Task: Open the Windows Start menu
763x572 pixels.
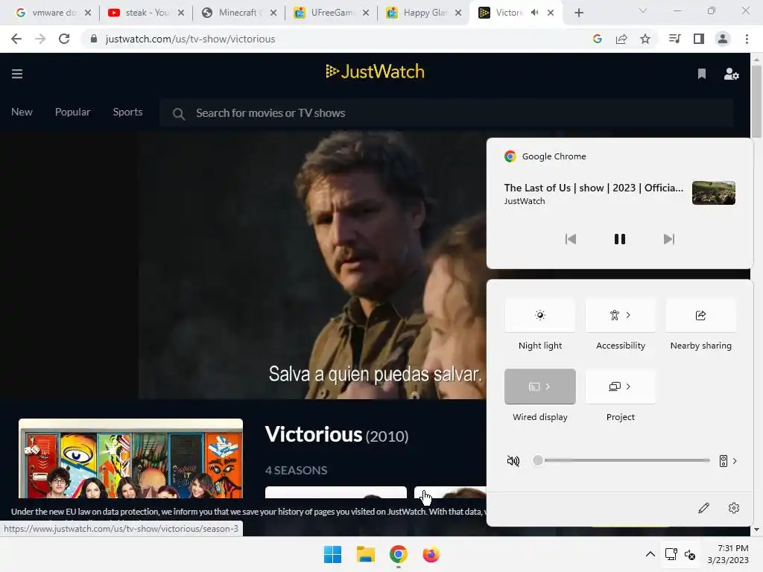Action: 333,554
